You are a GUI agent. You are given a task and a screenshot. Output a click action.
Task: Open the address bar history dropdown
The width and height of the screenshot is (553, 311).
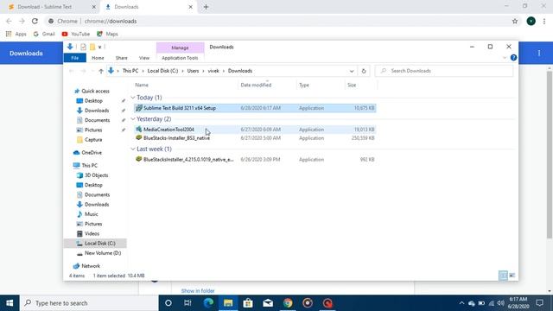[x=352, y=71]
